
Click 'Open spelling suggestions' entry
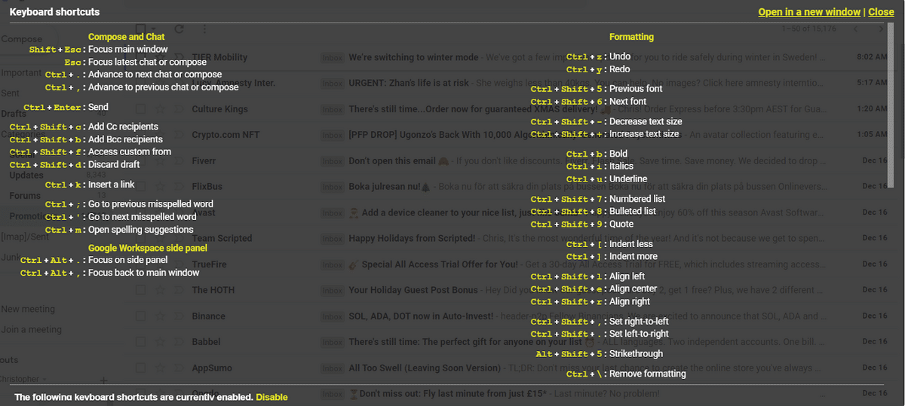coord(141,230)
